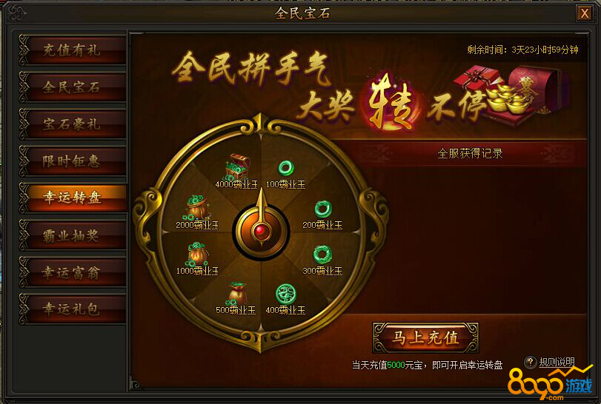Choose the 2000霸业玉 jade sack icon
The width and height of the screenshot is (601, 404).
197,207
